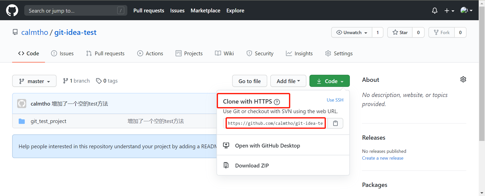
Task: Open the user avatar menu
Action: click(x=466, y=10)
